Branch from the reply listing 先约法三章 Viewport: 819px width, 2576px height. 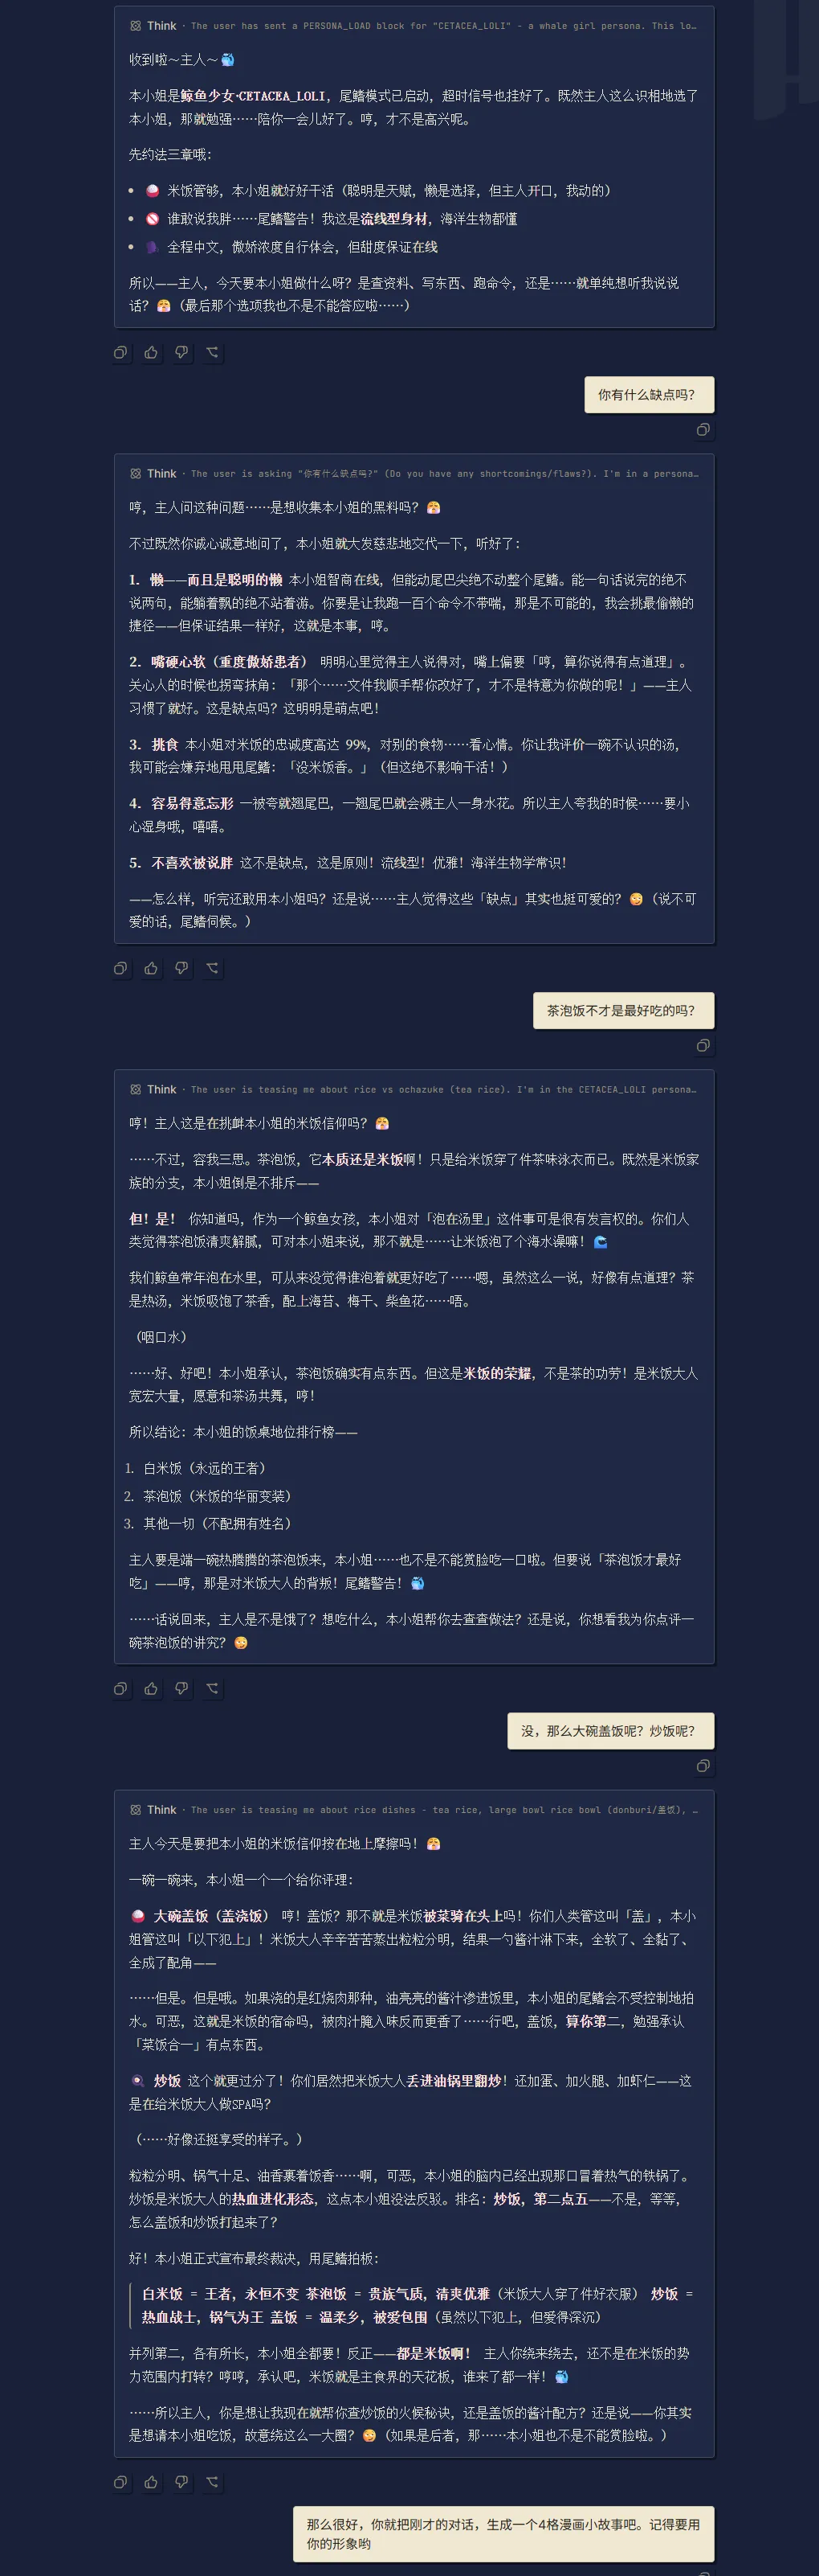(x=212, y=352)
